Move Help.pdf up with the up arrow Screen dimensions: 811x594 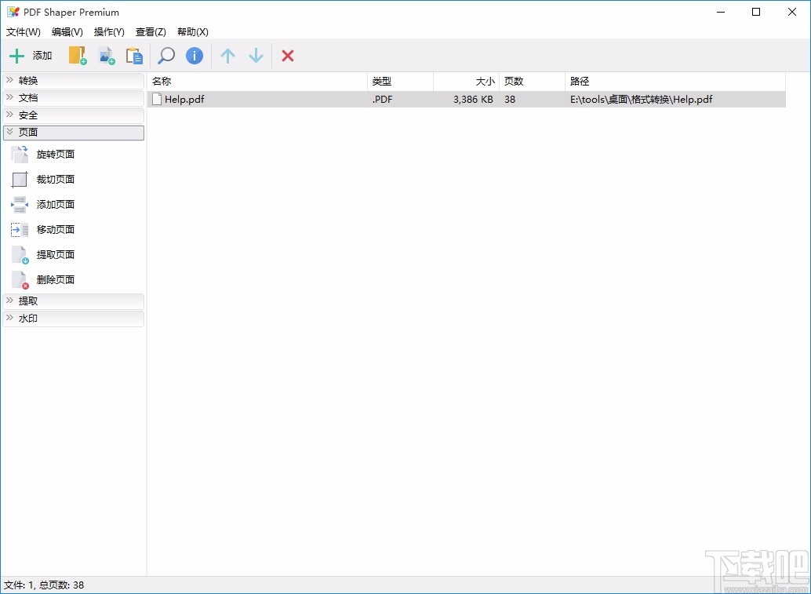(227, 55)
